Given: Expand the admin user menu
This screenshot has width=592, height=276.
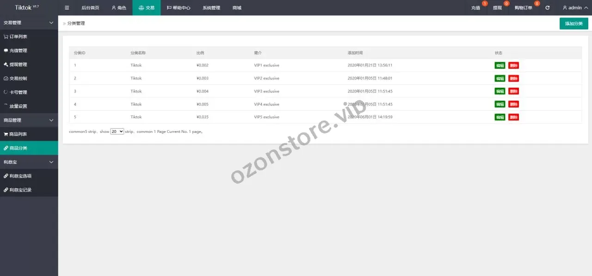Looking at the screenshot, I should point(575,8).
